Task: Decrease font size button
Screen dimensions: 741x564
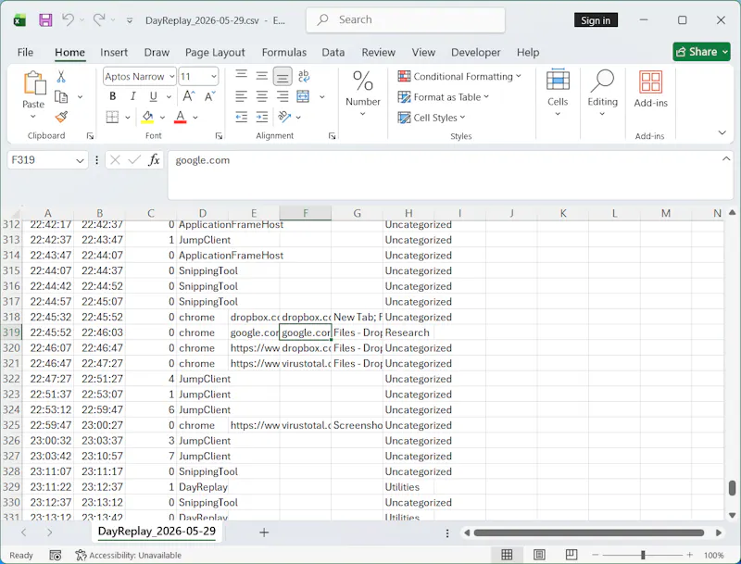Action: pyautogui.click(x=210, y=96)
